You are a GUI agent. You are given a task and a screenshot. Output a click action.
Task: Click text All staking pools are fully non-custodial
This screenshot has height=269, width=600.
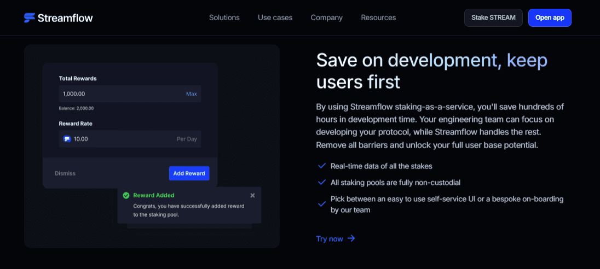(x=395, y=183)
